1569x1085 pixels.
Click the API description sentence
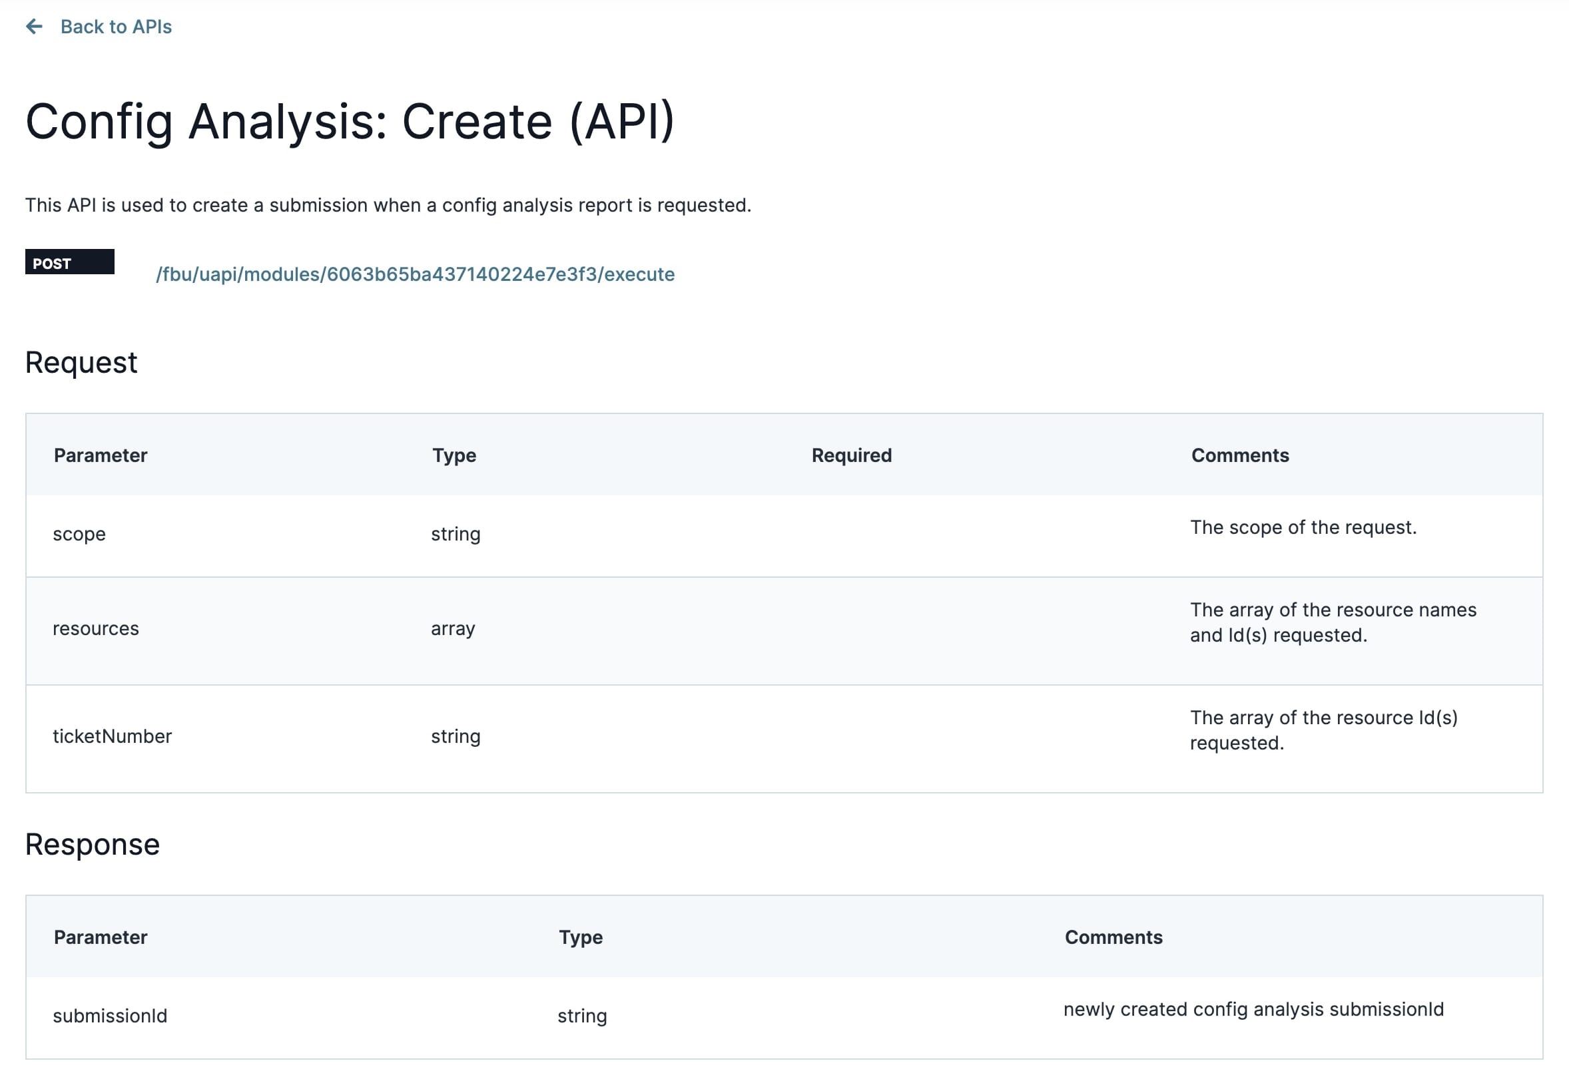(x=388, y=205)
